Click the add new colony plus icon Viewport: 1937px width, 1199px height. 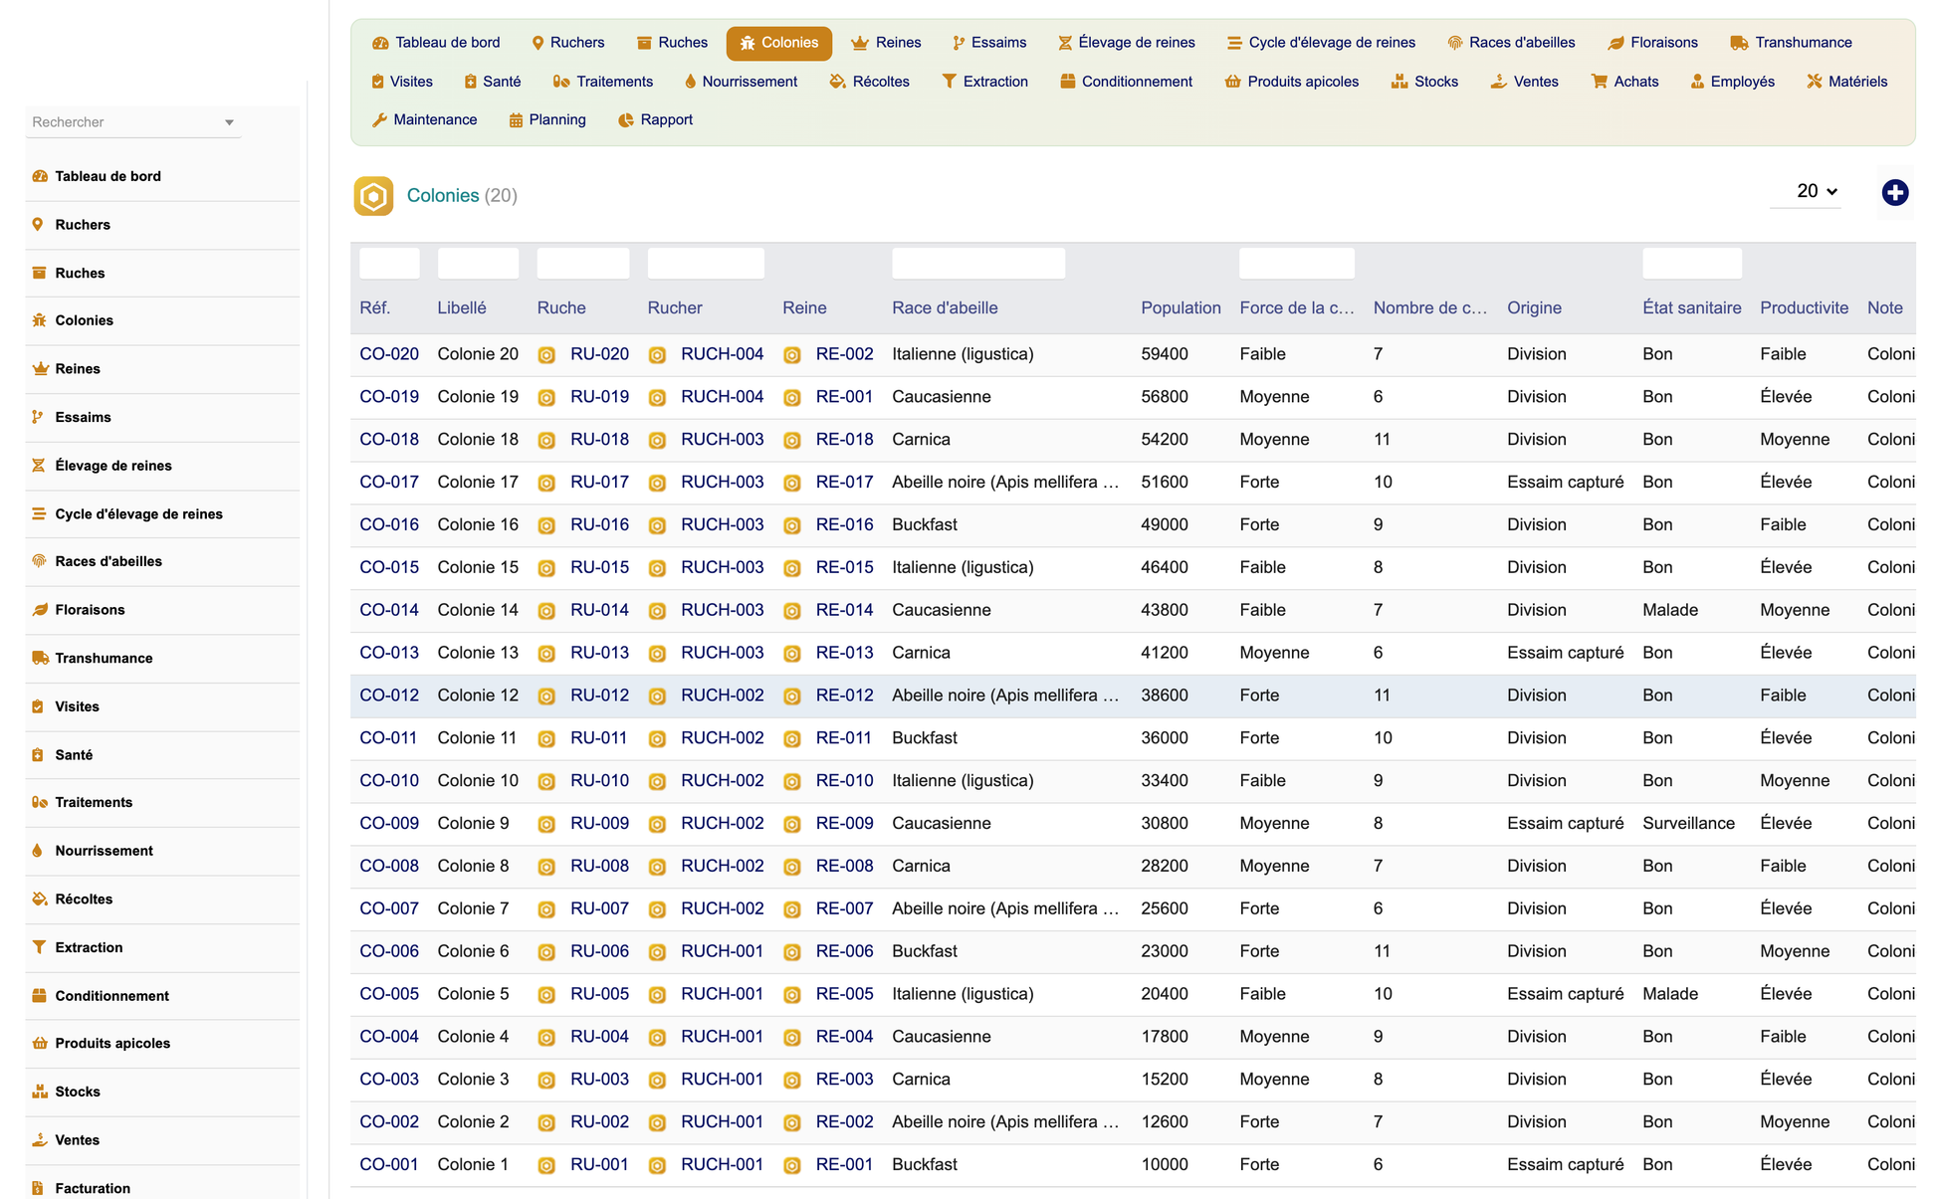coord(1894,192)
